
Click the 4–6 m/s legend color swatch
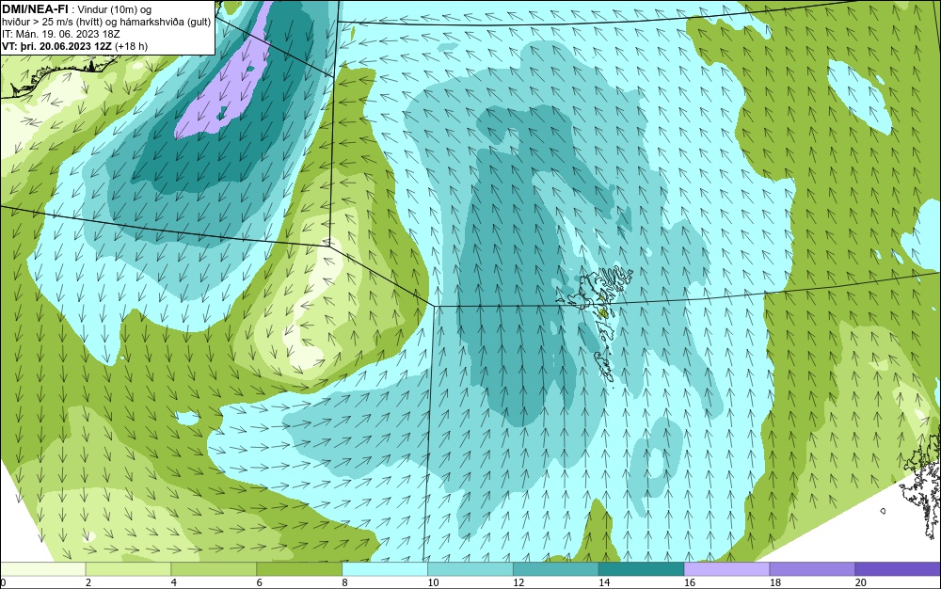click(214, 568)
